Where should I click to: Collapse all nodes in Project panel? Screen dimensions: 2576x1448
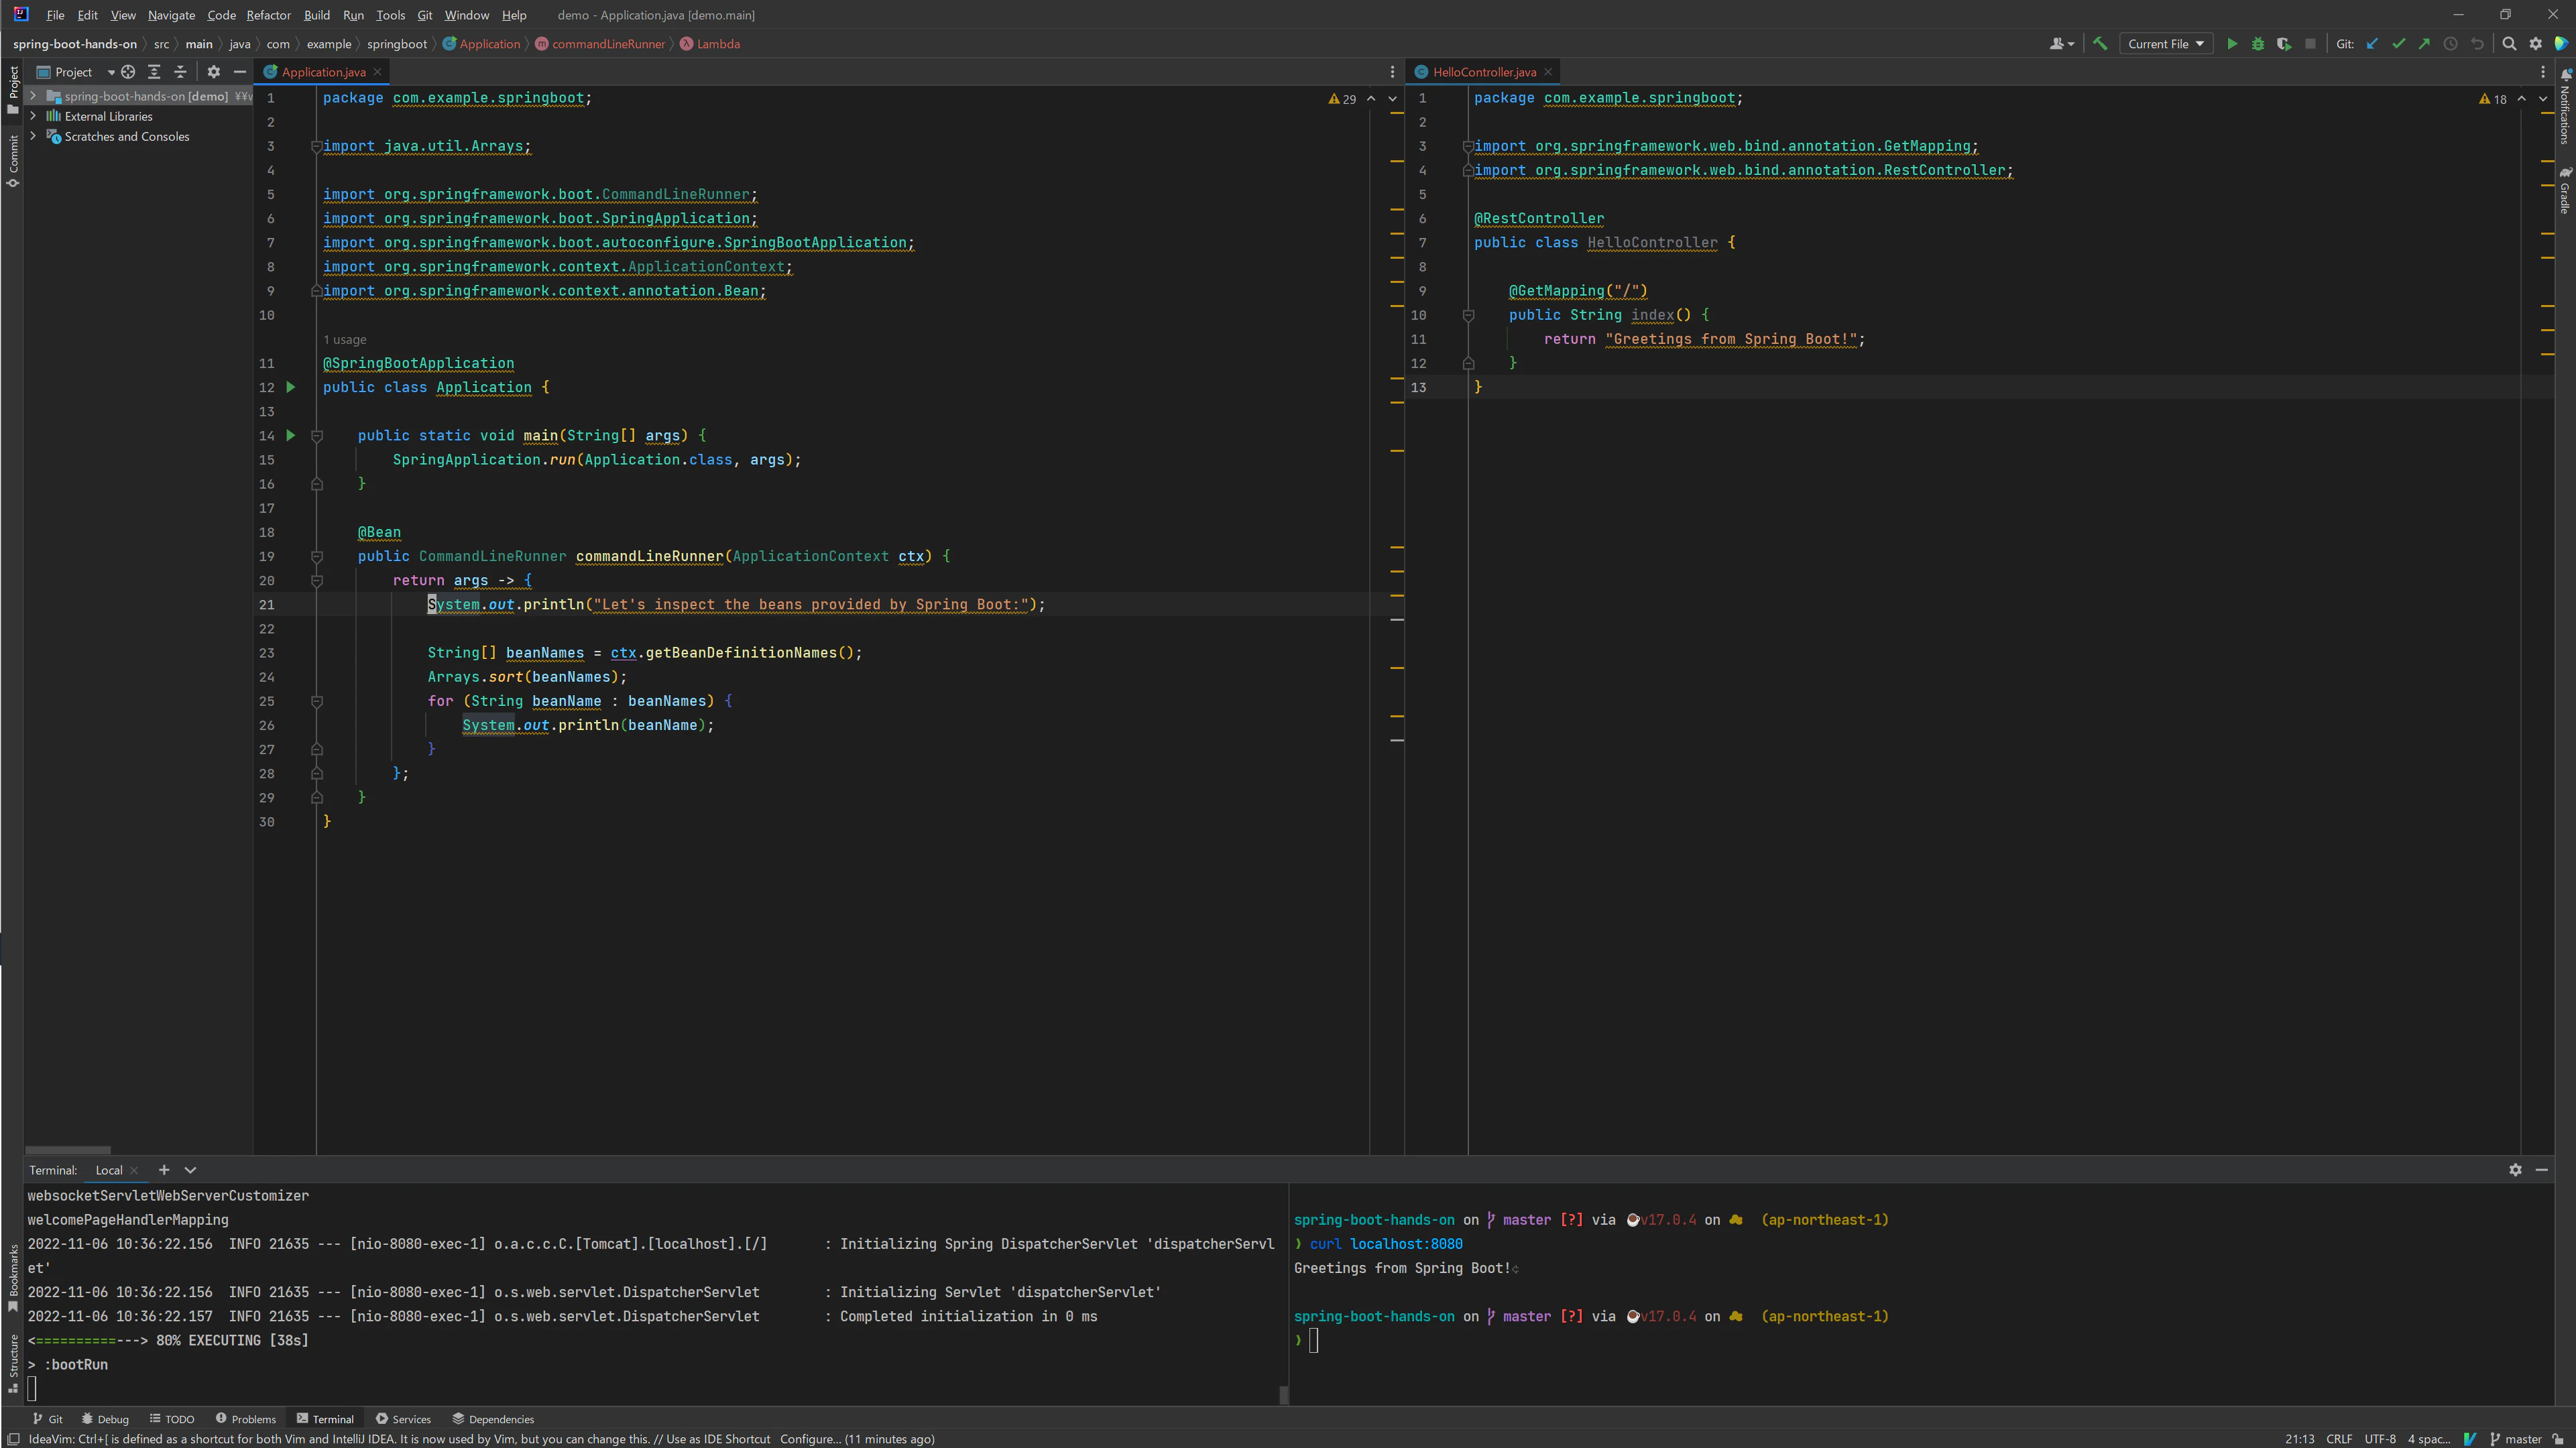point(180,72)
